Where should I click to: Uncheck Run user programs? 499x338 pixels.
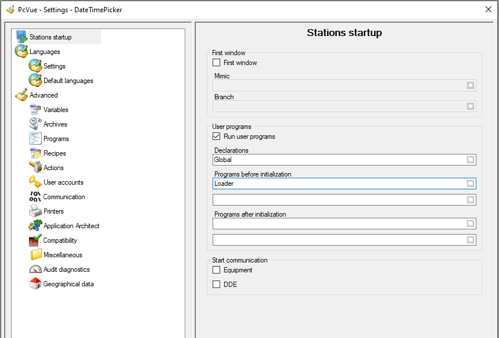(217, 136)
